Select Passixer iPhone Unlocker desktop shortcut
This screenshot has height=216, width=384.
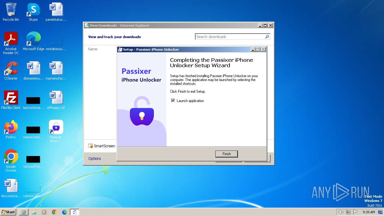[56, 131]
